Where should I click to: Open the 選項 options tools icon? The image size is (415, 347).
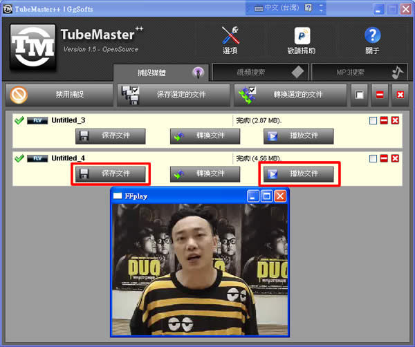click(x=230, y=35)
